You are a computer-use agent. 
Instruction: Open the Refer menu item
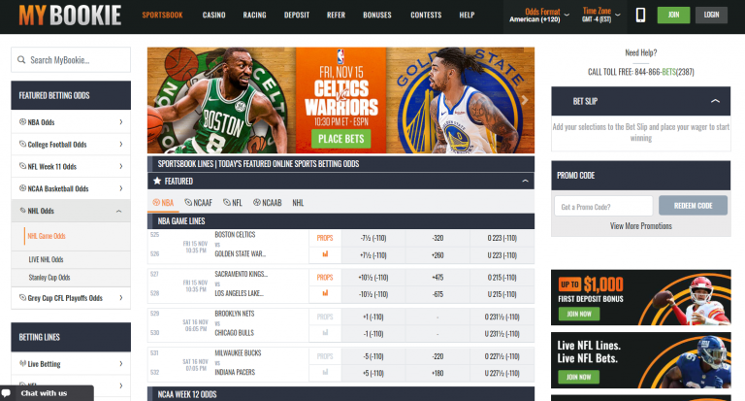pos(336,16)
